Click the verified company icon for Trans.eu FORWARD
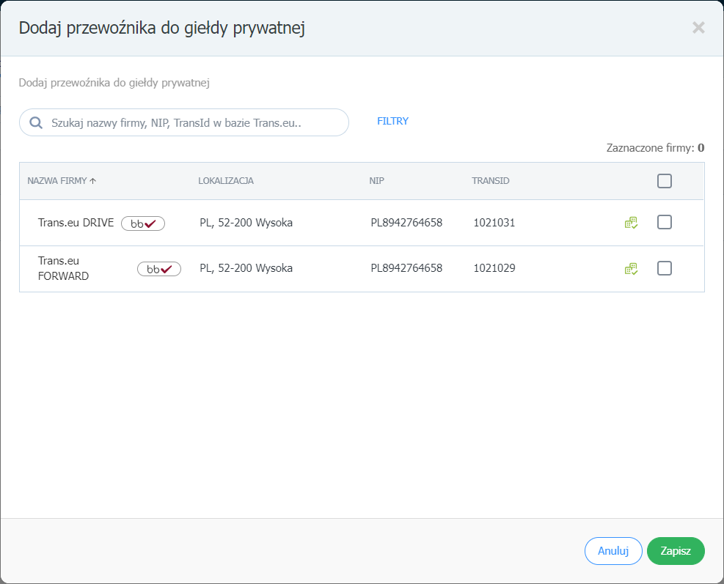 [x=631, y=268]
